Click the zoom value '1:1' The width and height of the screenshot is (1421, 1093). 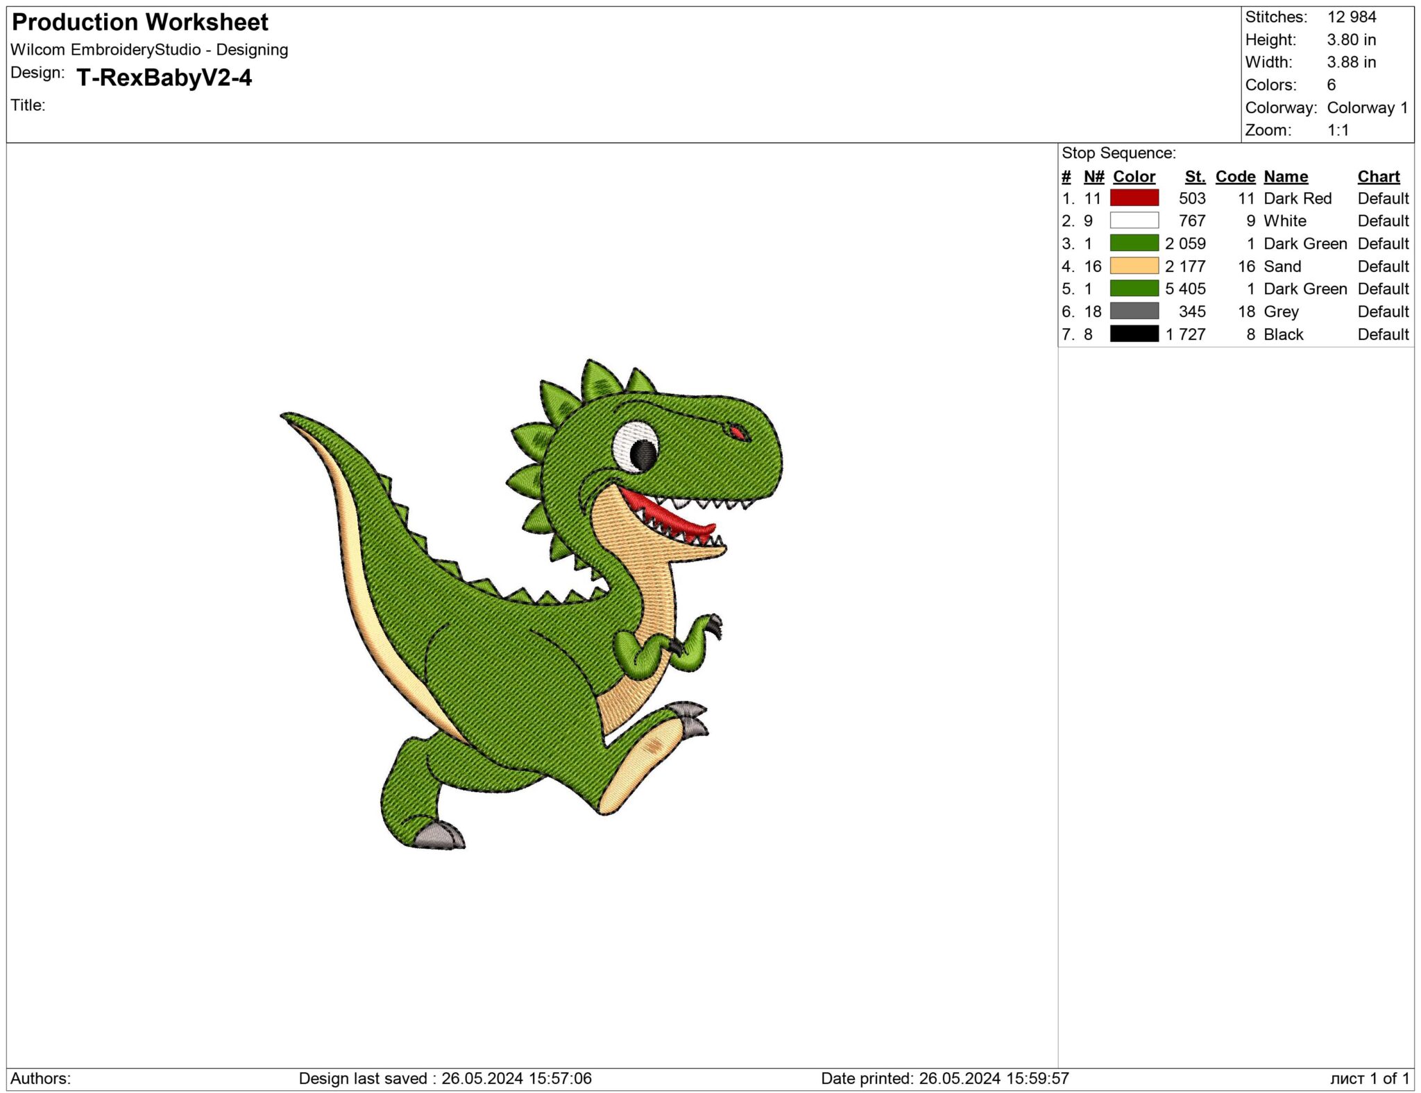pos(1338,130)
